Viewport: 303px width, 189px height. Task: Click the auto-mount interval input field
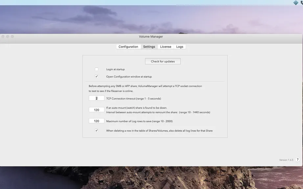97,110
